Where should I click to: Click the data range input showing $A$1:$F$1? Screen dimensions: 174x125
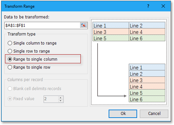coord(43,25)
